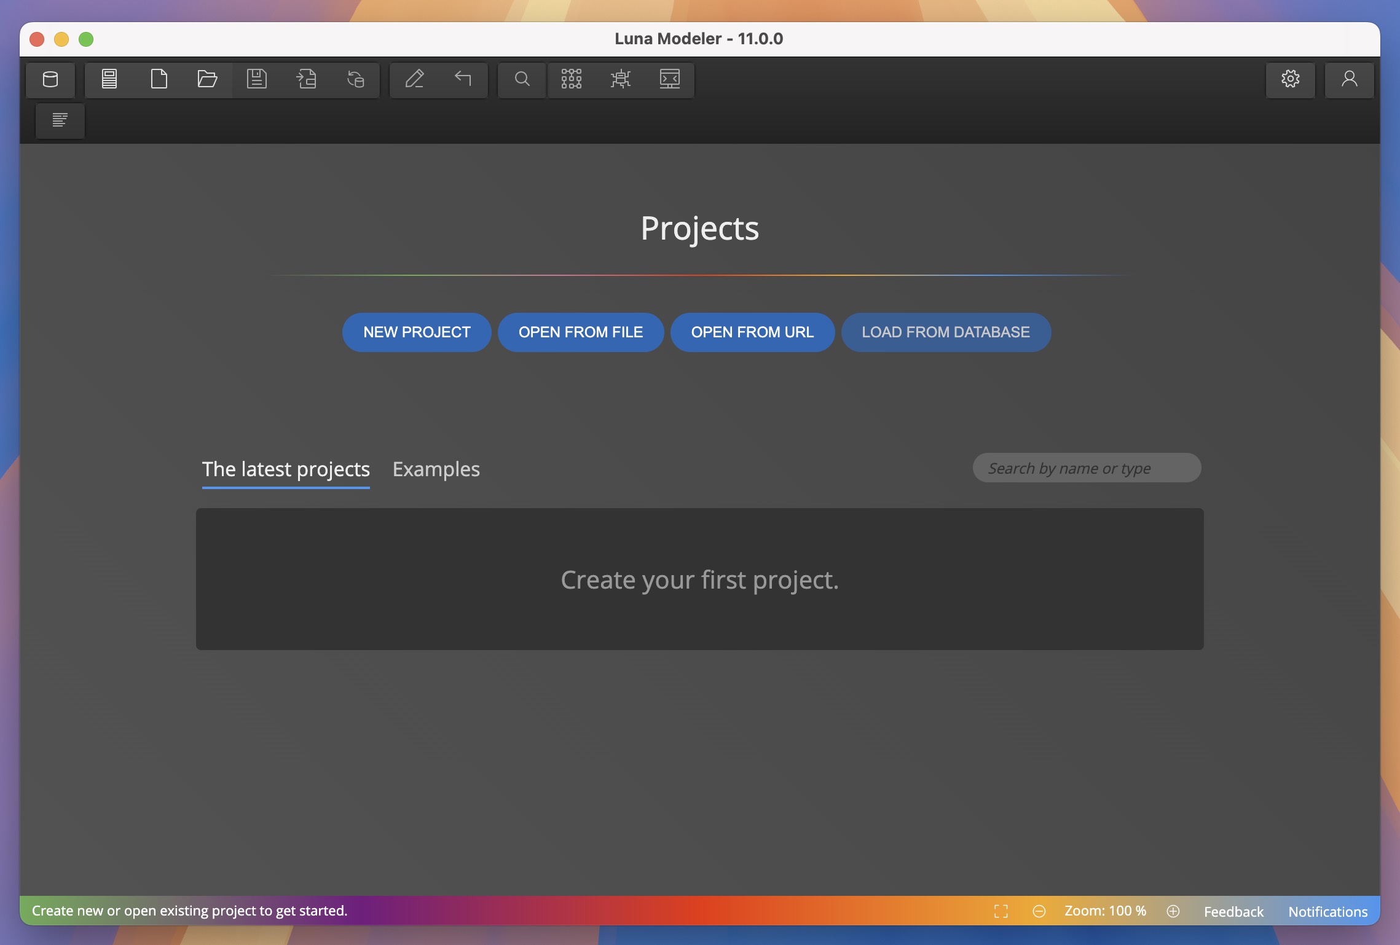
Task: Select The latest projects tab
Action: point(286,469)
